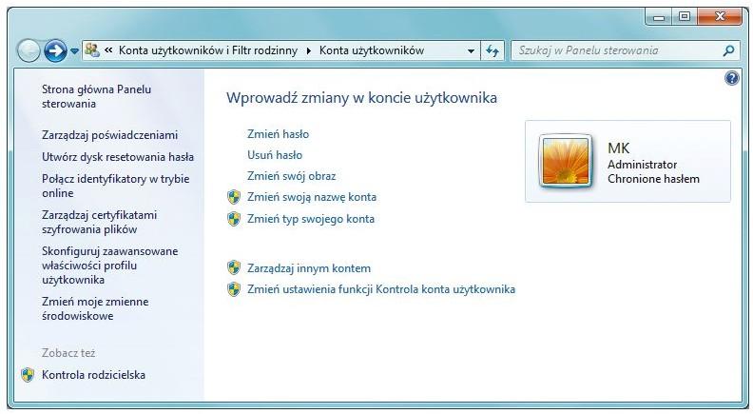
Task: Open the Konta użytkowników i Filtr rodzinny breadcrumb
Action: pos(208,50)
